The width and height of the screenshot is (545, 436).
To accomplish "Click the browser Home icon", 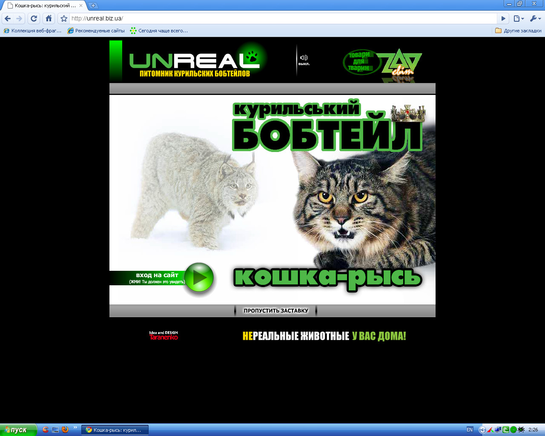I will (48, 18).
